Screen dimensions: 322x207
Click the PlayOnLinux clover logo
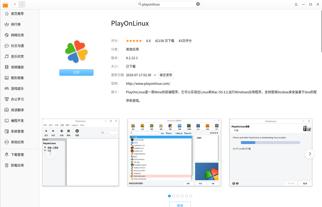76,52
